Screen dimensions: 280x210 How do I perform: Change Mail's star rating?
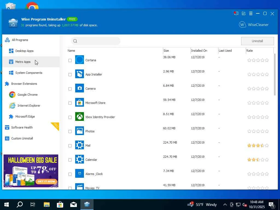(258, 145)
